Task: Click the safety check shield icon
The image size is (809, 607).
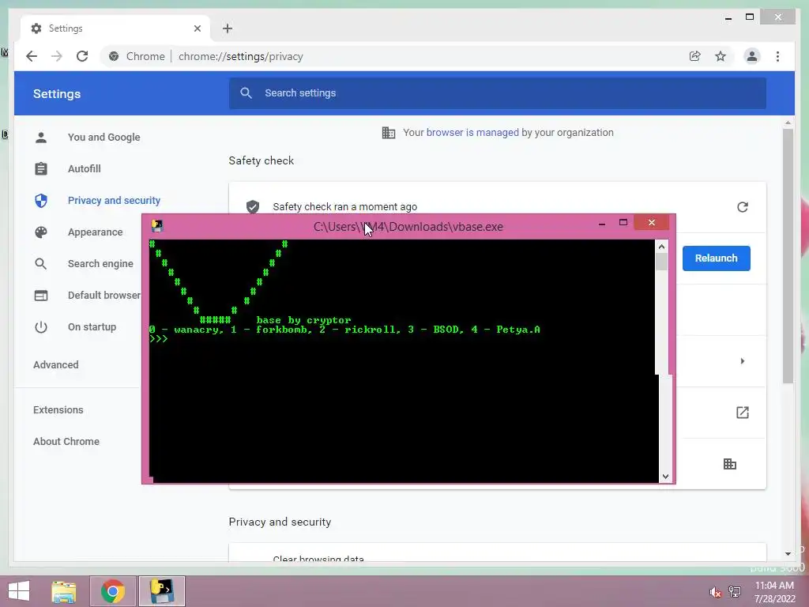Action: click(x=253, y=206)
